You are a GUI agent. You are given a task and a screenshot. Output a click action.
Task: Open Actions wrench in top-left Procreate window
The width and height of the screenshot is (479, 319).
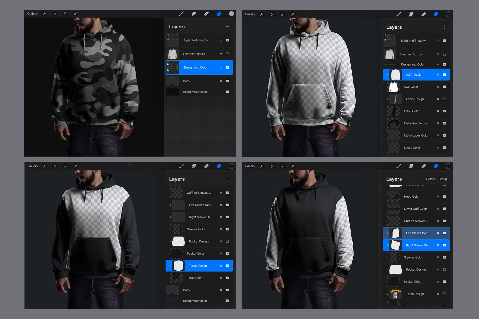(x=44, y=14)
